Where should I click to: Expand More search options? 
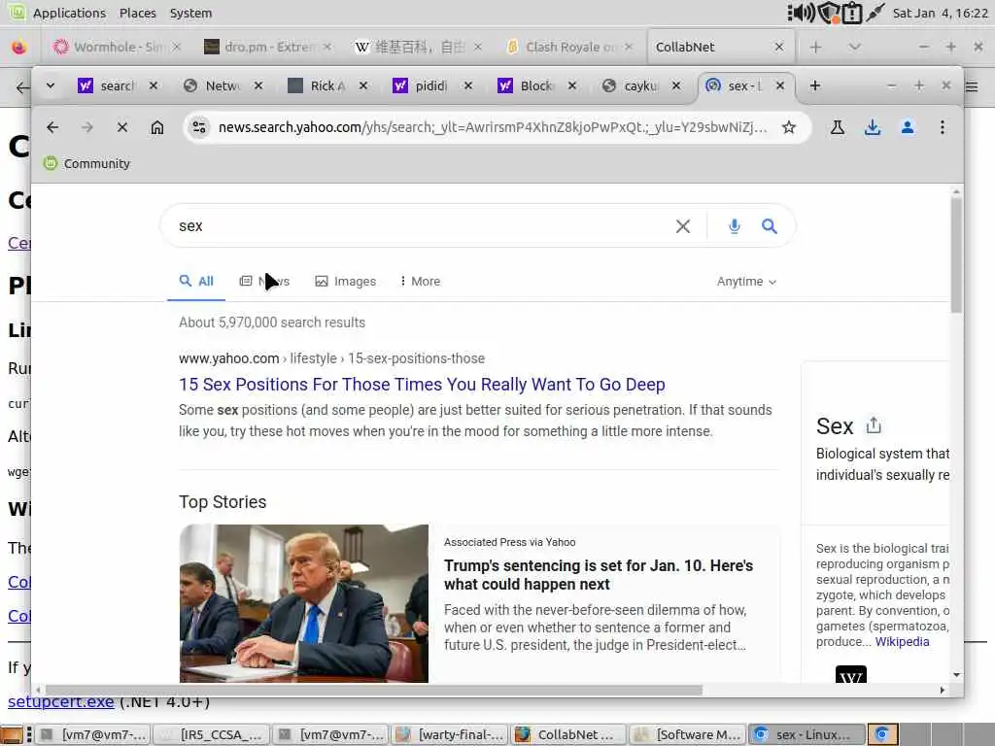tap(420, 281)
